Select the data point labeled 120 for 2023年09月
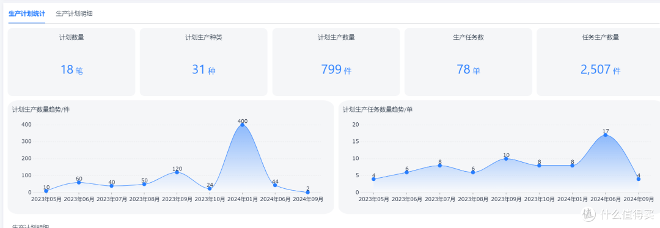The width and height of the screenshot is (660, 228). (177, 172)
